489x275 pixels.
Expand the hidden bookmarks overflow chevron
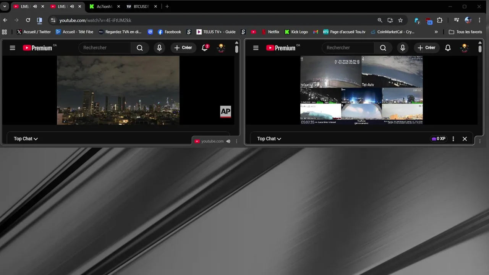[436, 32]
